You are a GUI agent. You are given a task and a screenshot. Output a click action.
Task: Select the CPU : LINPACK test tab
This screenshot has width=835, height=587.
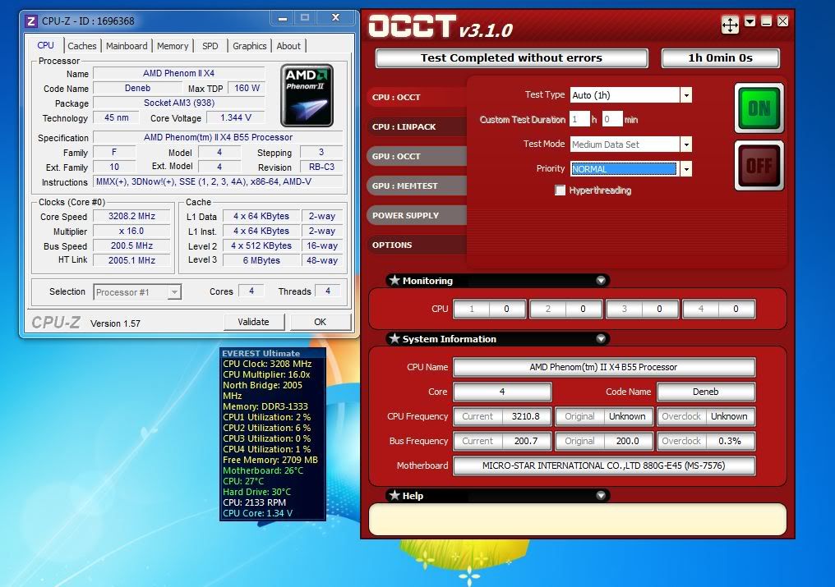(x=417, y=126)
